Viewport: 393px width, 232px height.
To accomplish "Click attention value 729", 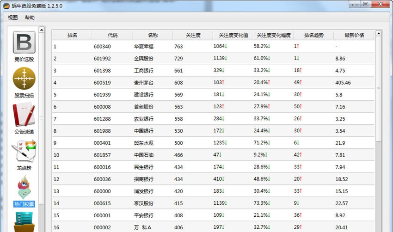I will (x=178, y=58).
